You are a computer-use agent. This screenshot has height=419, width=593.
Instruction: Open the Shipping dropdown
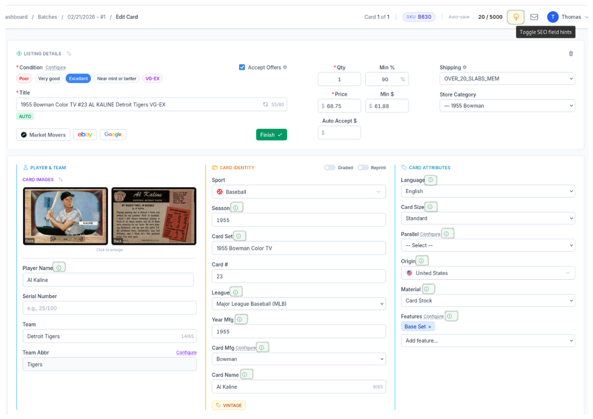coord(507,79)
